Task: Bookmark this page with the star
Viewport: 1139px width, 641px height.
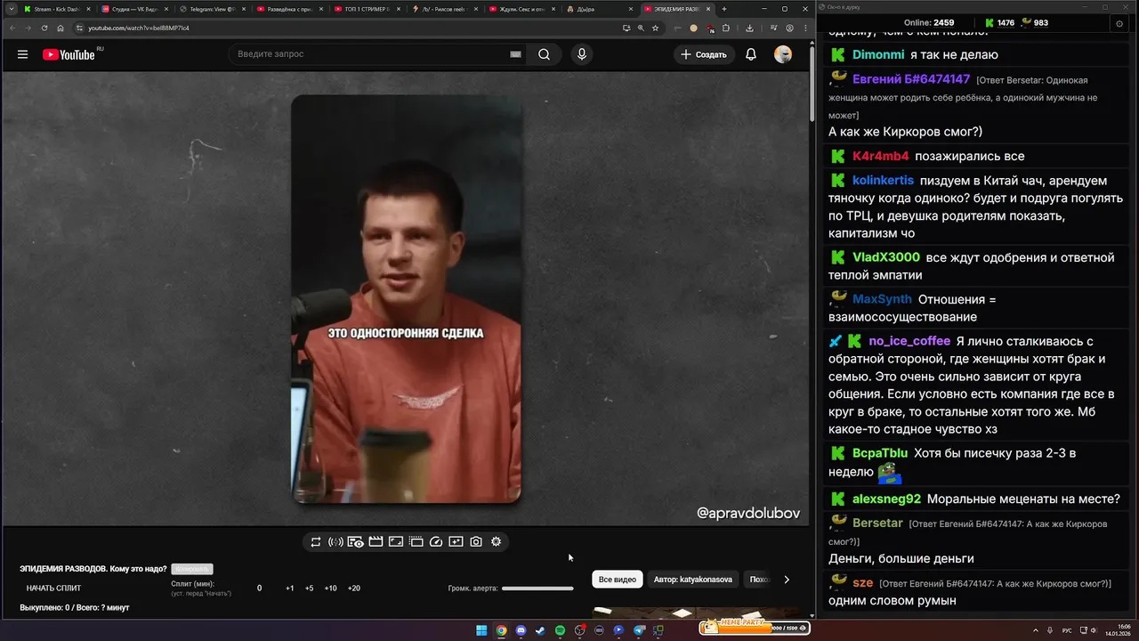Action: tap(655, 28)
